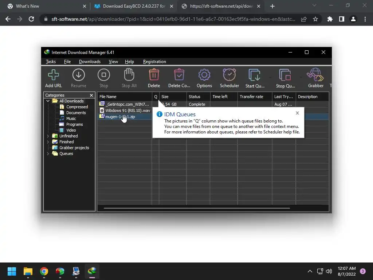This screenshot has height=280, width=373.
Task: Open the File menu
Action: [67, 62]
